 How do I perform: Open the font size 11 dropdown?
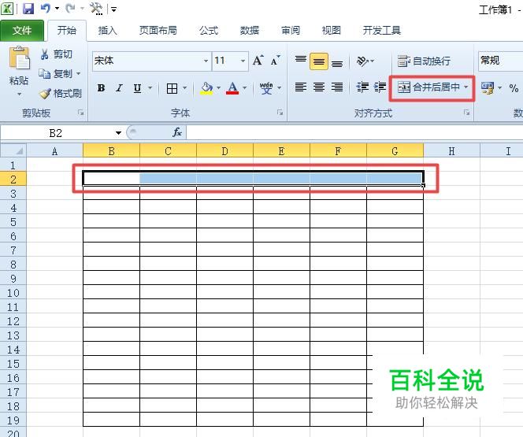click(243, 61)
